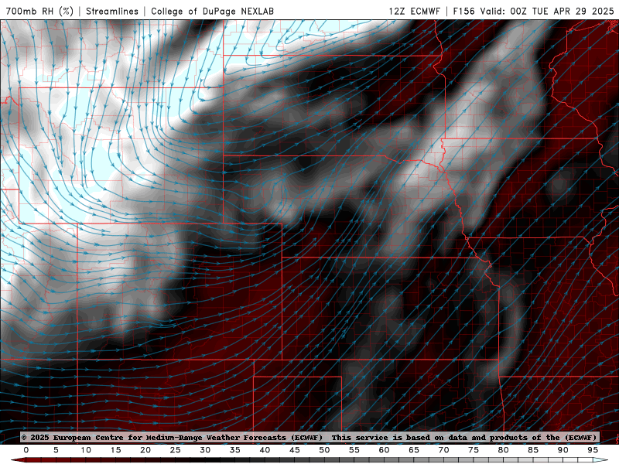Click the '700mb RH (%)' title text
Screen dimensions: 619x464
point(39,11)
